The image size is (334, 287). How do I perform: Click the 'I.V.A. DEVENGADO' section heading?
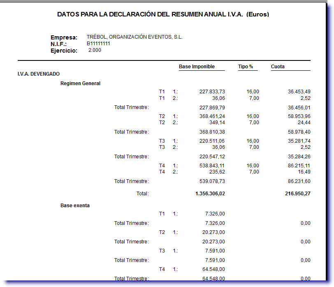click(39, 74)
